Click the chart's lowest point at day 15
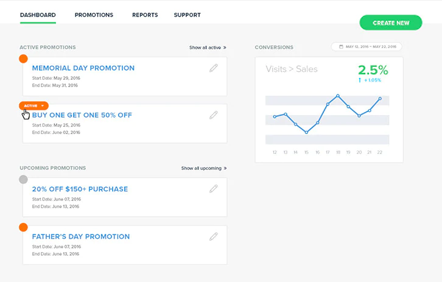 tap(306, 132)
